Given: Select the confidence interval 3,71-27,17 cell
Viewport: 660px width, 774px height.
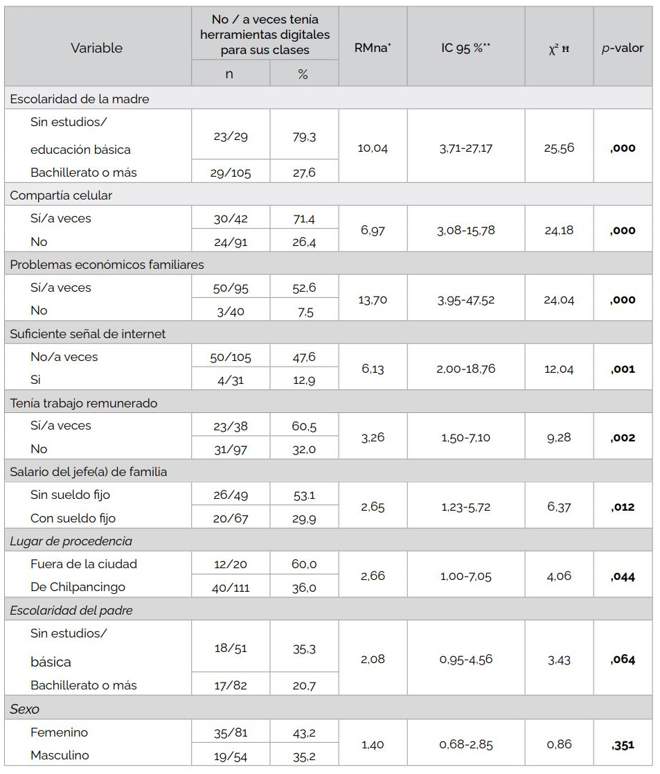Looking at the screenshot, I should [465, 148].
